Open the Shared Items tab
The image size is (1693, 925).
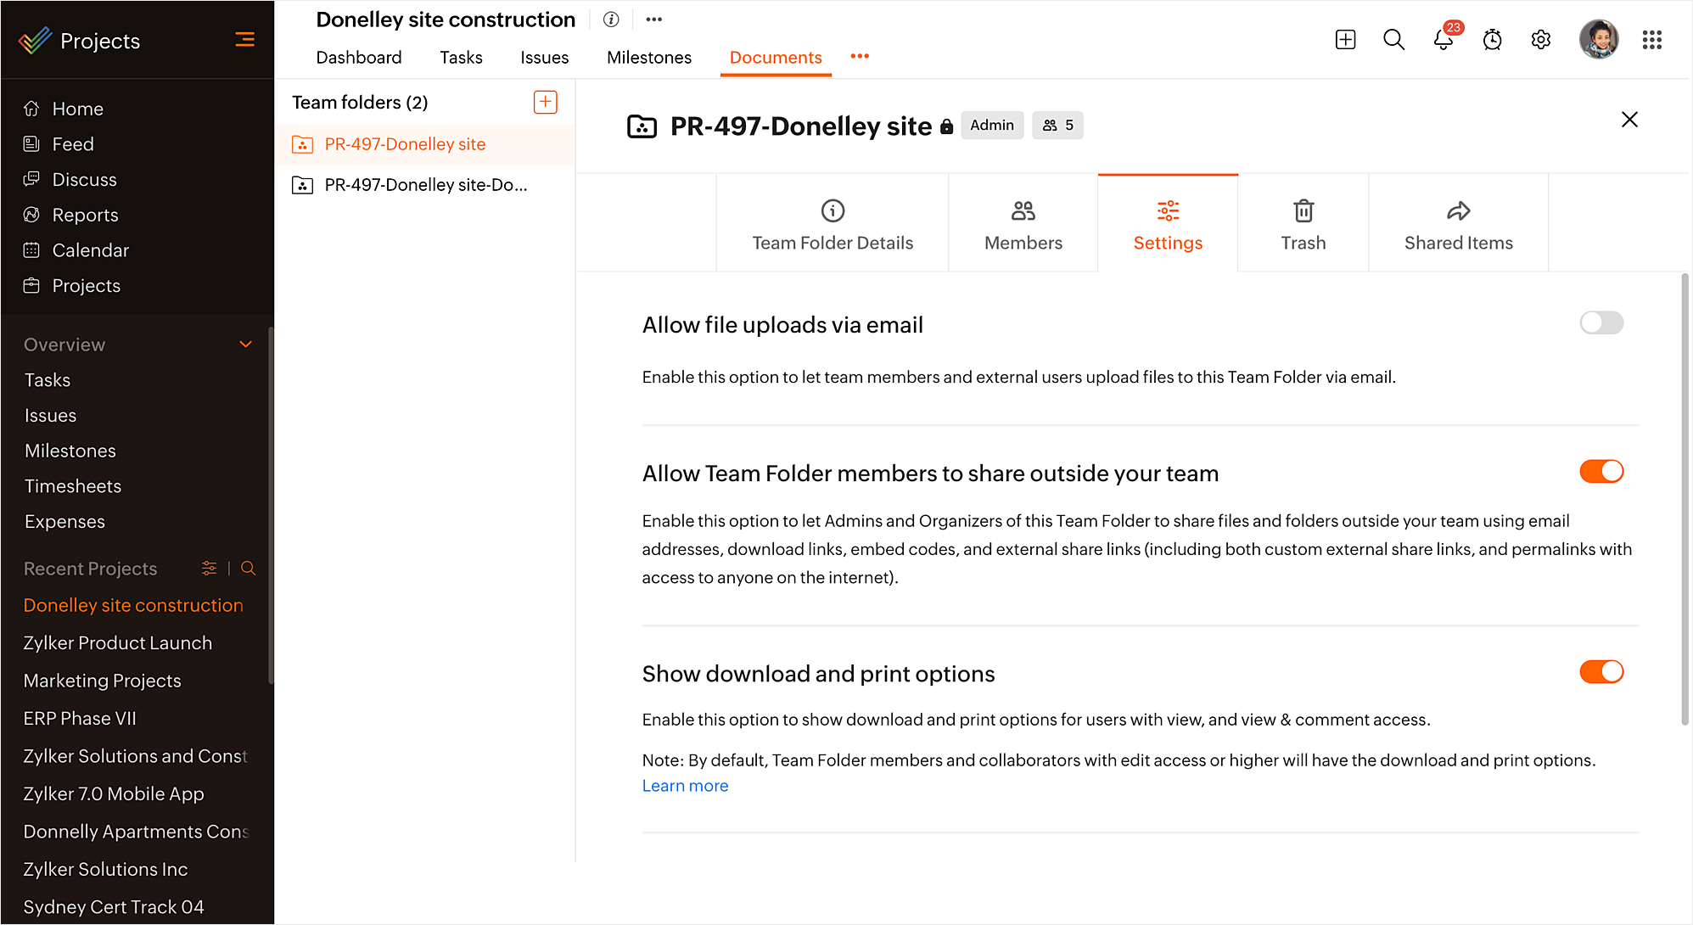pos(1458,225)
